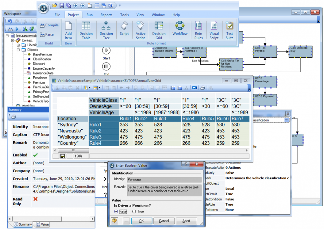324x229 pixels.
Task: Open the grid toolbar overflow options arrow
Action: pyautogui.click(x=249, y=89)
